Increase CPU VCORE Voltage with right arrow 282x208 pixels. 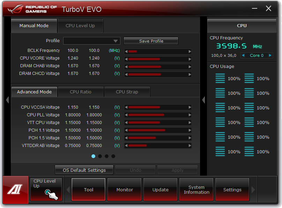190,59
